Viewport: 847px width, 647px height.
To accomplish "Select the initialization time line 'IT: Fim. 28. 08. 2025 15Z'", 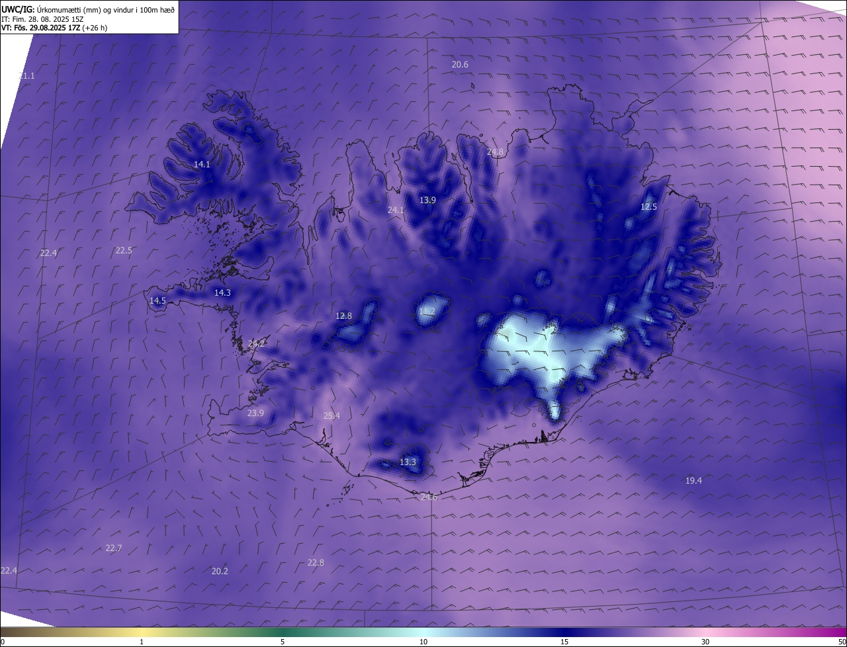I will pos(42,19).
